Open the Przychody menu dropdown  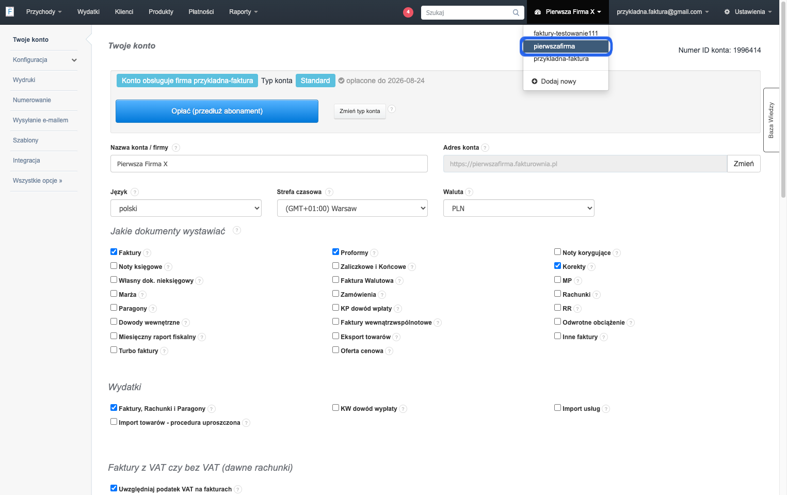pyautogui.click(x=44, y=12)
